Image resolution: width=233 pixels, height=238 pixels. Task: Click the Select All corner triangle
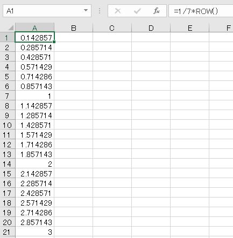click(11, 28)
